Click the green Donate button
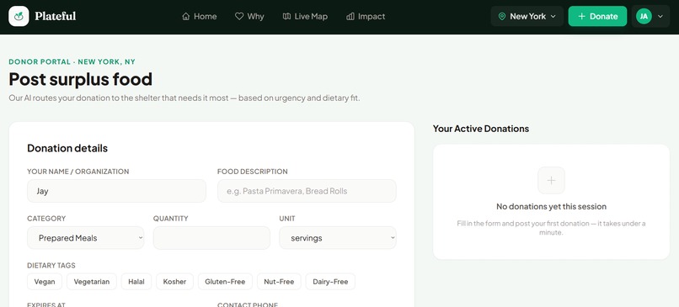The width and height of the screenshot is (679, 307). [x=597, y=17]
